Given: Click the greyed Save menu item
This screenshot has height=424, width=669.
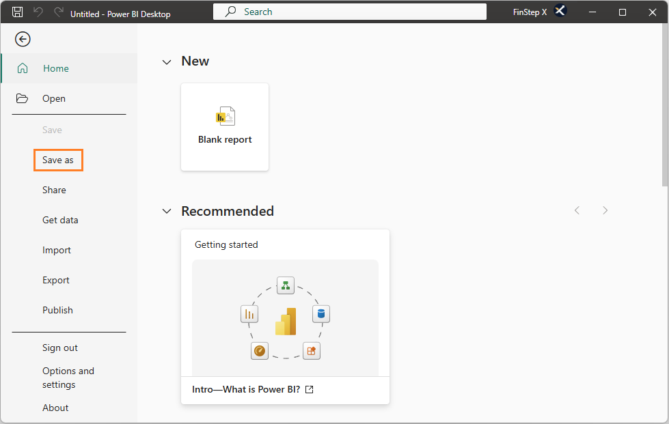Looking at the screenshot, I should click(x=52, y=130).
